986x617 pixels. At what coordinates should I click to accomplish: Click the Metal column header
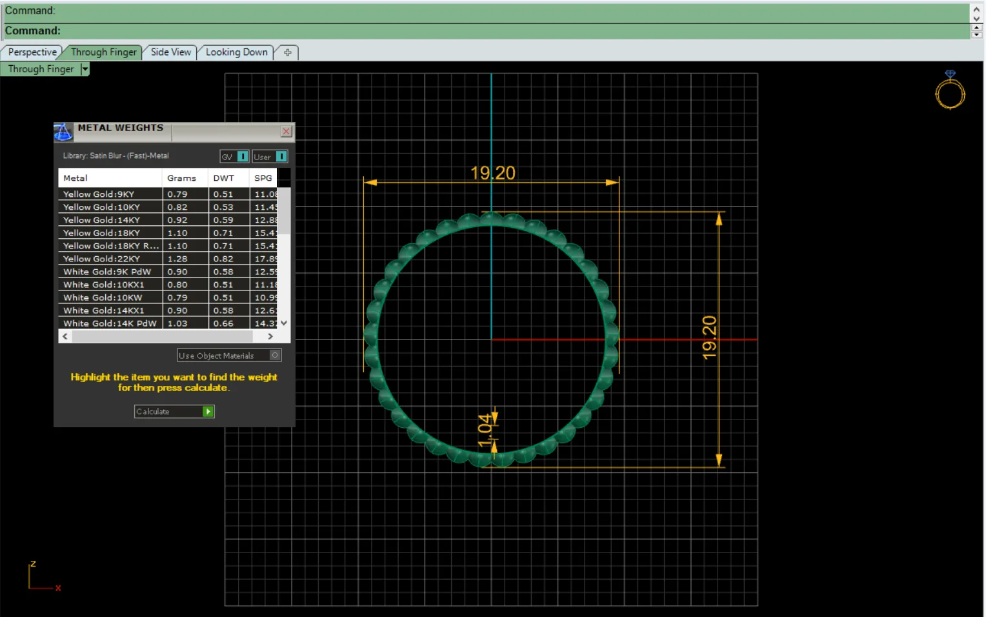pos(110,178)
